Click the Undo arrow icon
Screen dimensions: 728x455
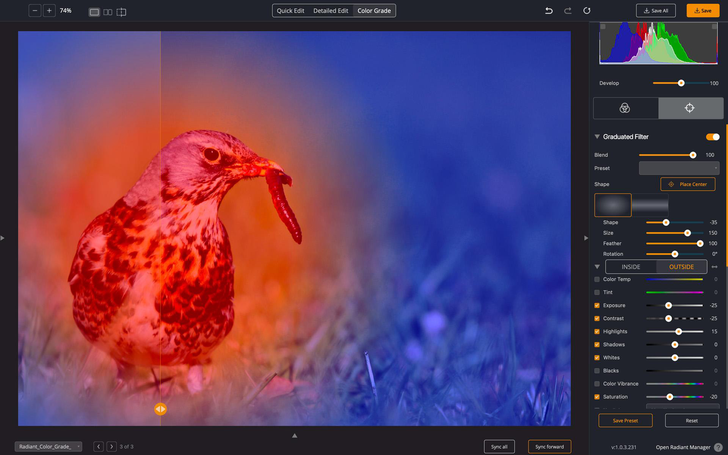coord(549,11)
